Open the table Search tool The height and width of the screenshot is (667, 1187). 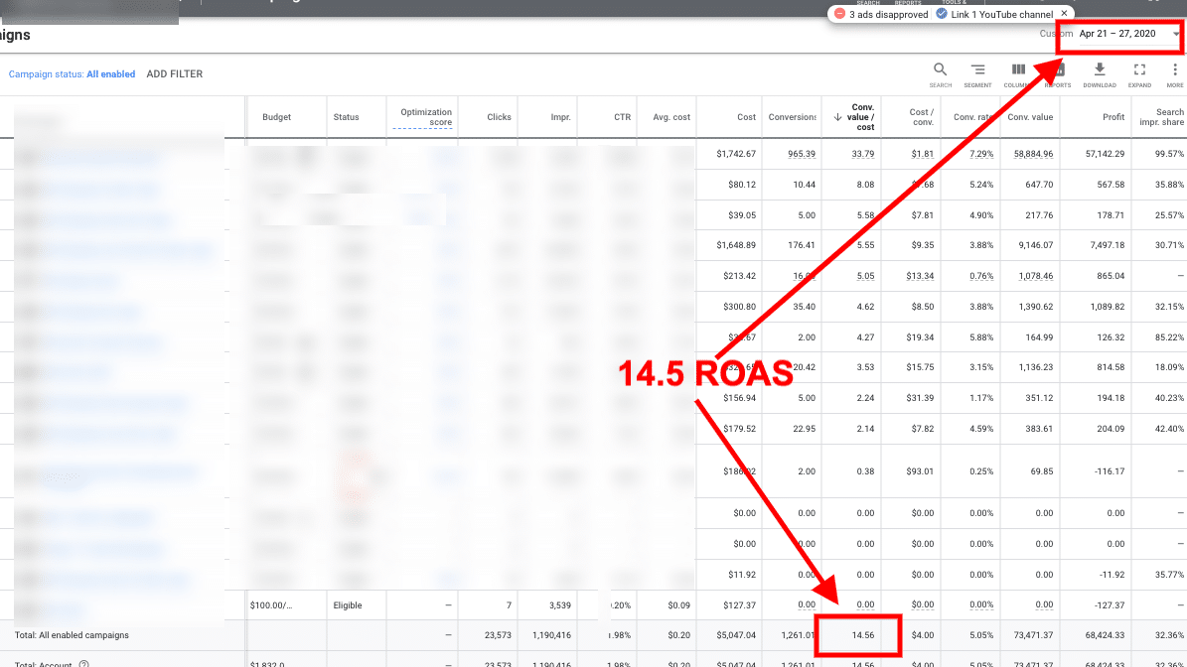(x=940, y=72)
